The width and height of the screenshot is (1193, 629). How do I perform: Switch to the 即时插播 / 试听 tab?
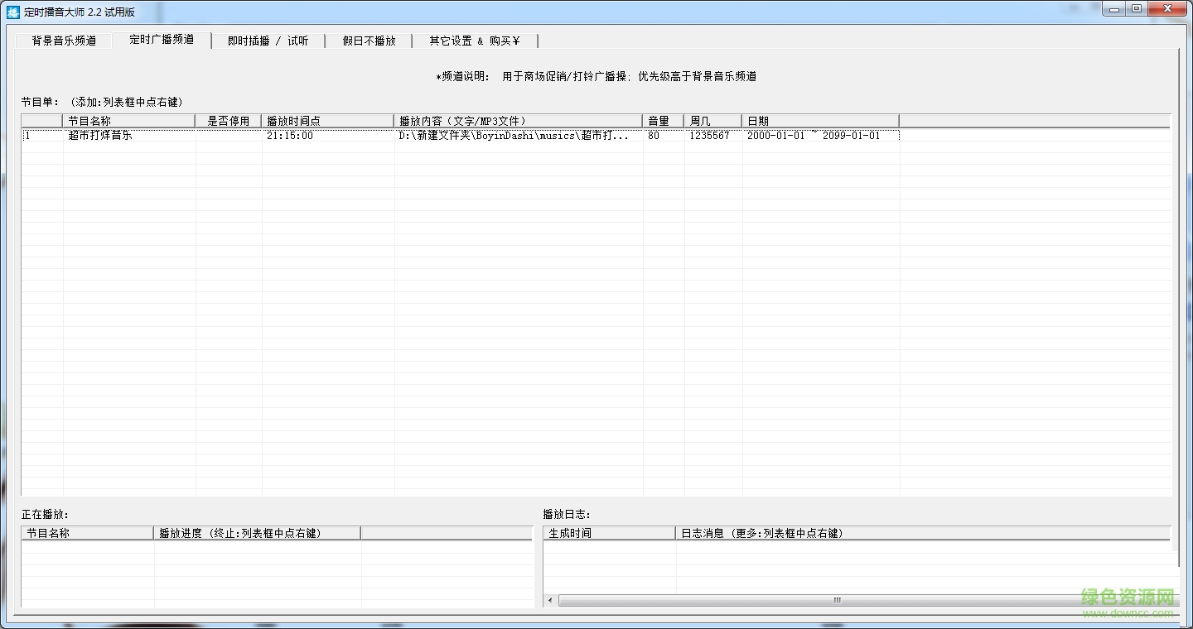click(x=267, y=40)
